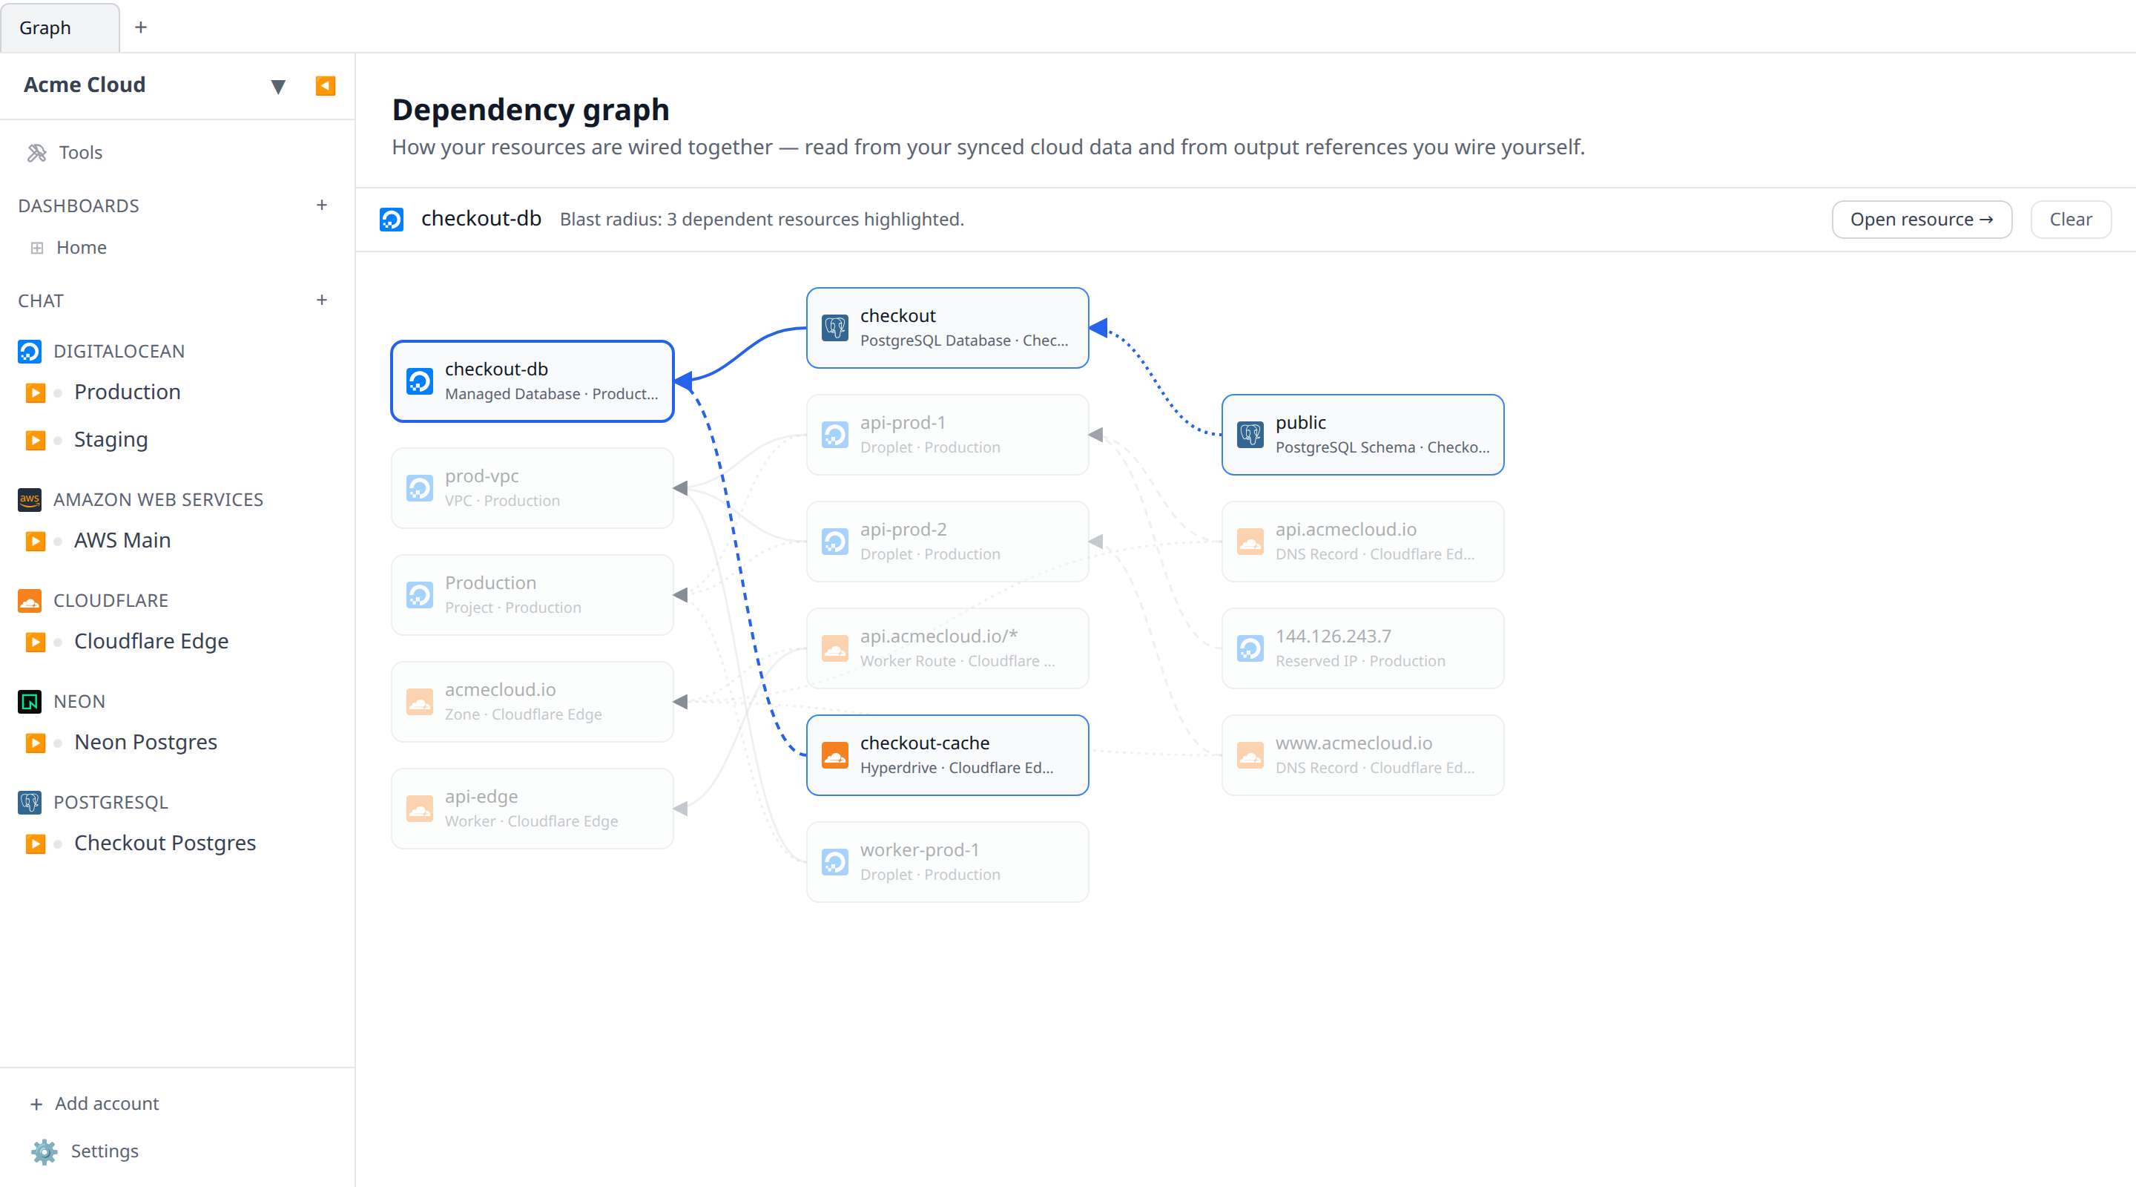The image size is (2136, 1187).
Task: Click the PostgreSQL provider icon in sidebar
Action: coord(30,802)
